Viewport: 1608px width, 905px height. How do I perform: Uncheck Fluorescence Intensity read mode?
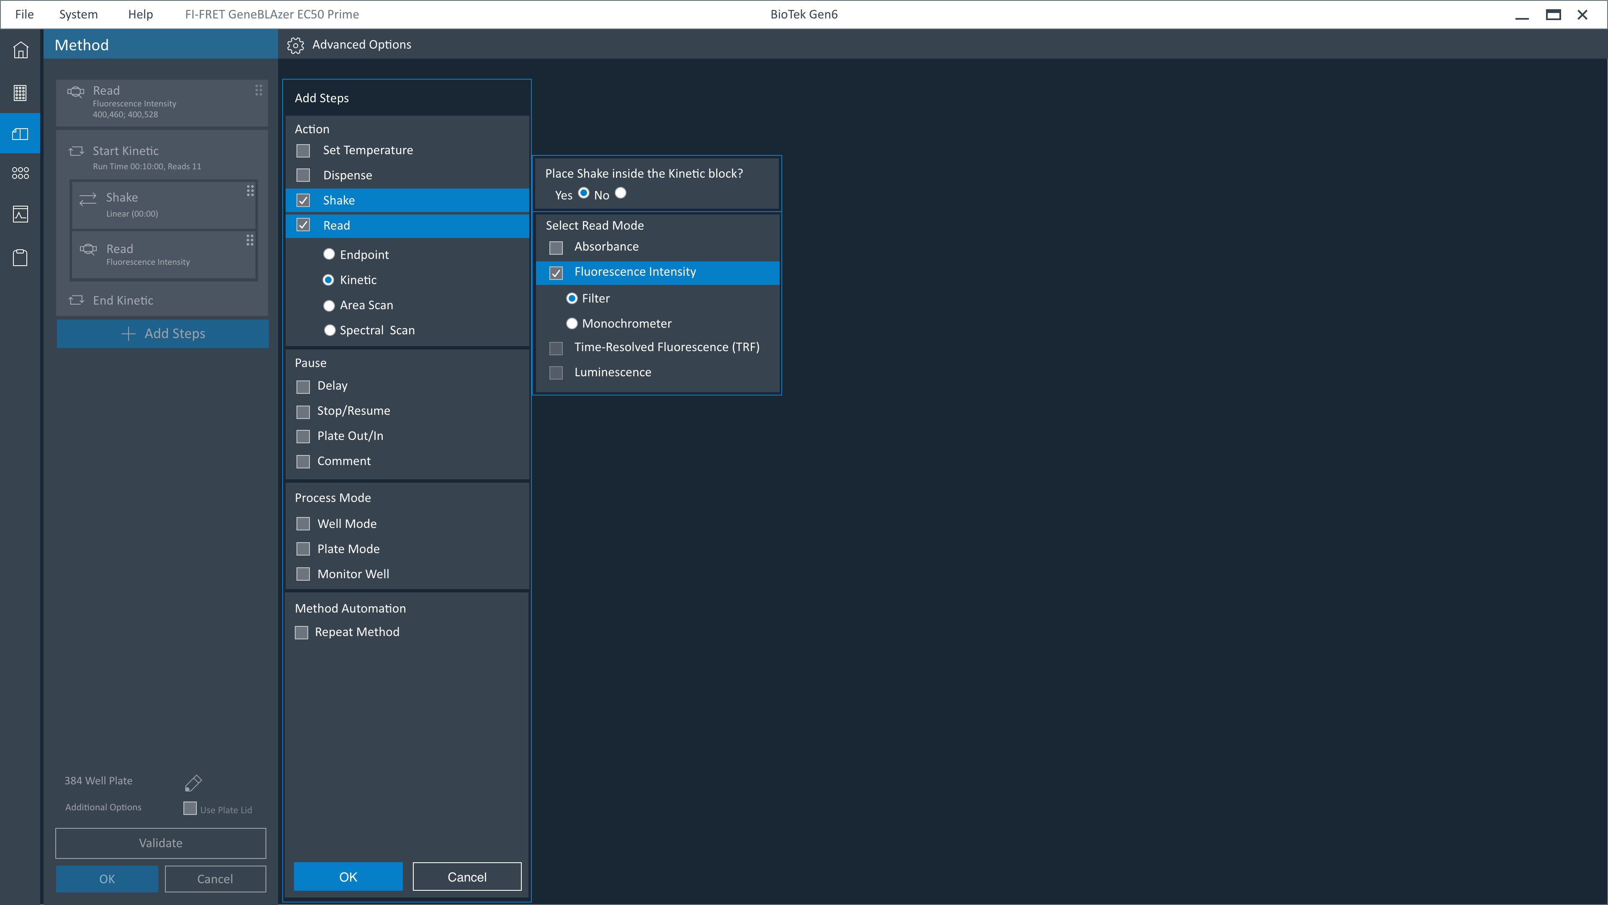click(x=556, y=273)
